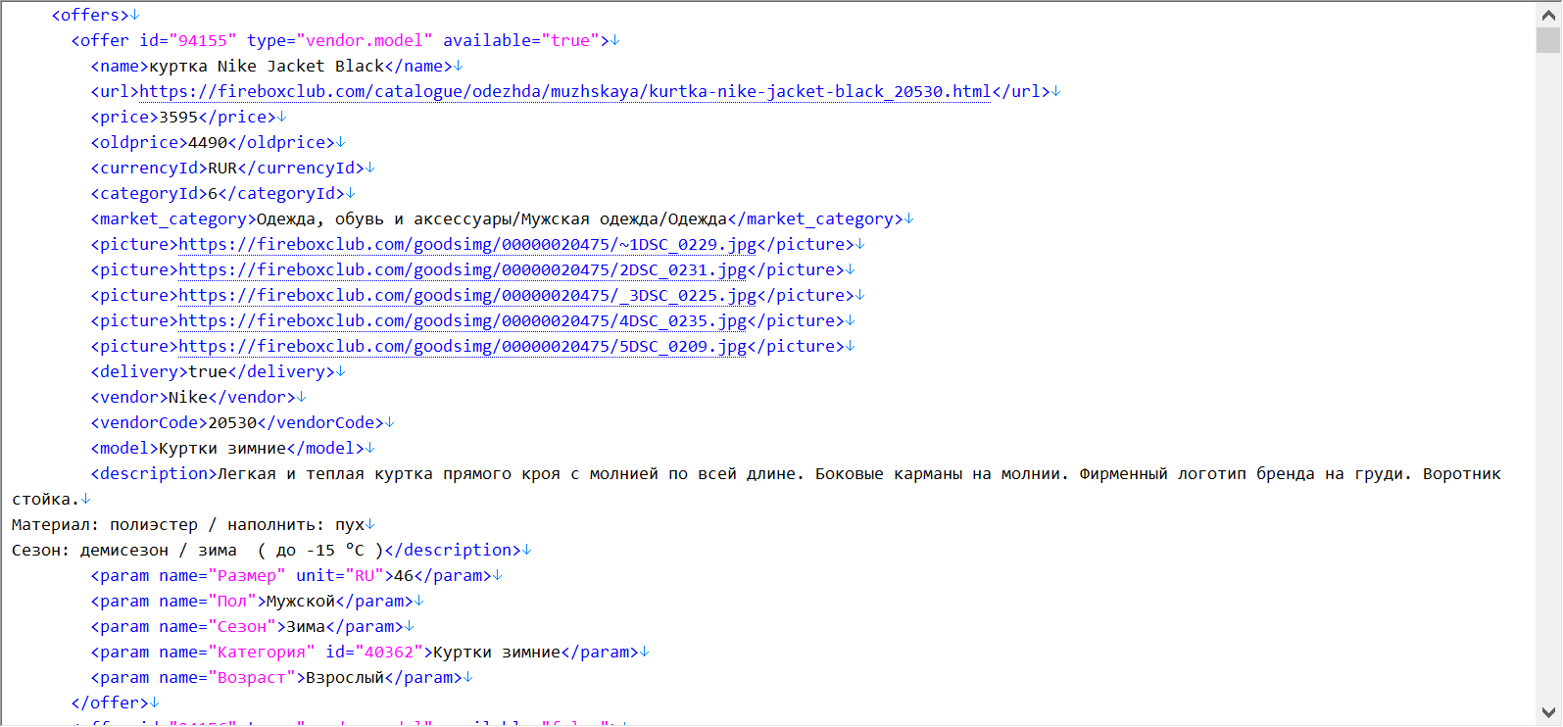Open picture link ending 2DSC_0231.jpg
Image resolution: width=1563 pixels, height=727 pixels.
(x=463, y=269)
